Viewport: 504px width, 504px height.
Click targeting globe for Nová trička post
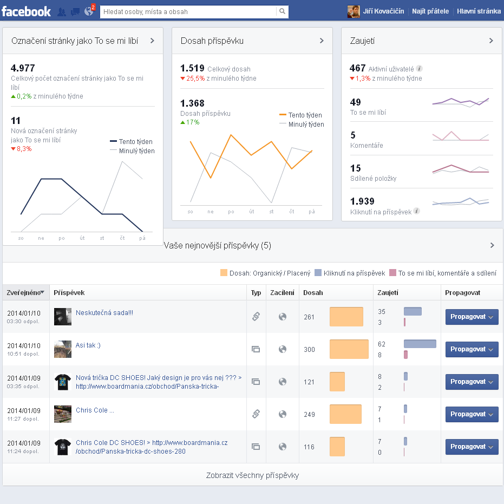point(283,382)
